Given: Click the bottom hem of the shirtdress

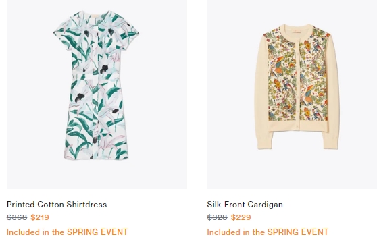Looking at the screenshot, I should click(96, 156).
